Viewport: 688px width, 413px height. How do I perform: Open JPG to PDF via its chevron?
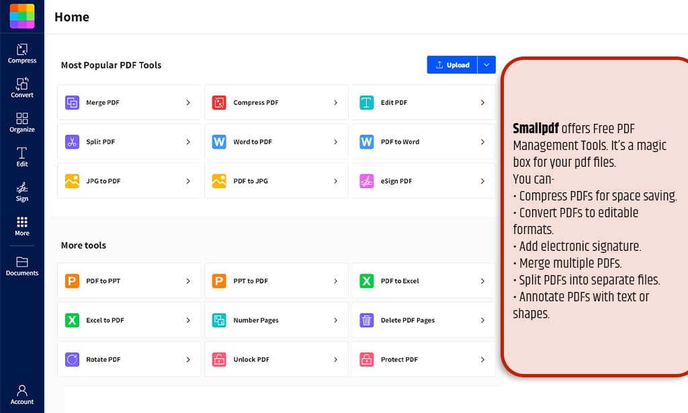click(188, 180)
